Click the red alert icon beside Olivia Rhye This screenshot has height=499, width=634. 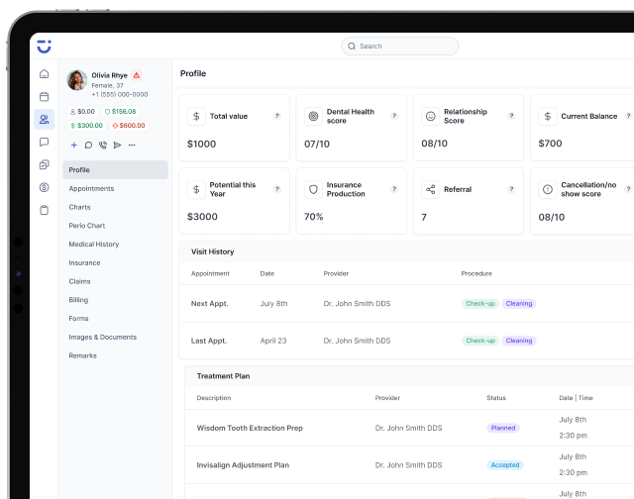pos(137,75)
